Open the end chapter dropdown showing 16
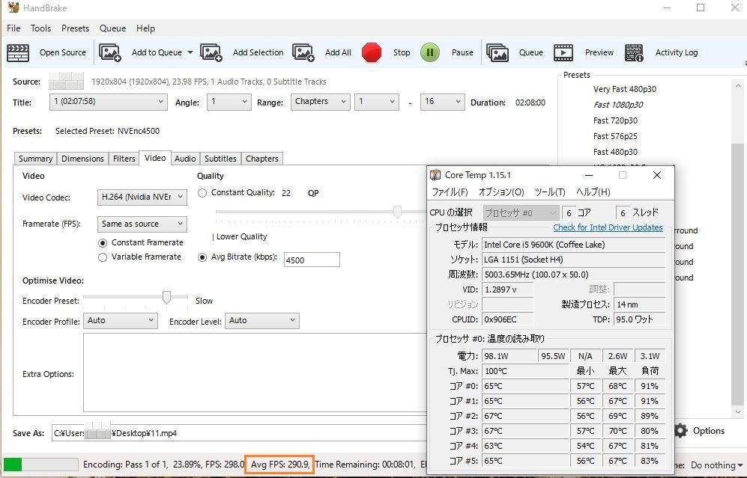 [x=442, y=102]
